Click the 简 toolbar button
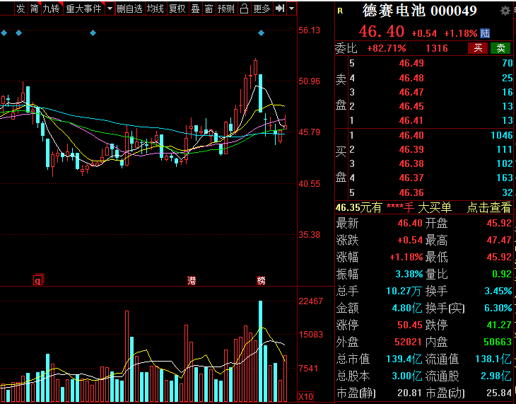The height and width of the screenshot is (404, 516). click(x=34, y=8)
